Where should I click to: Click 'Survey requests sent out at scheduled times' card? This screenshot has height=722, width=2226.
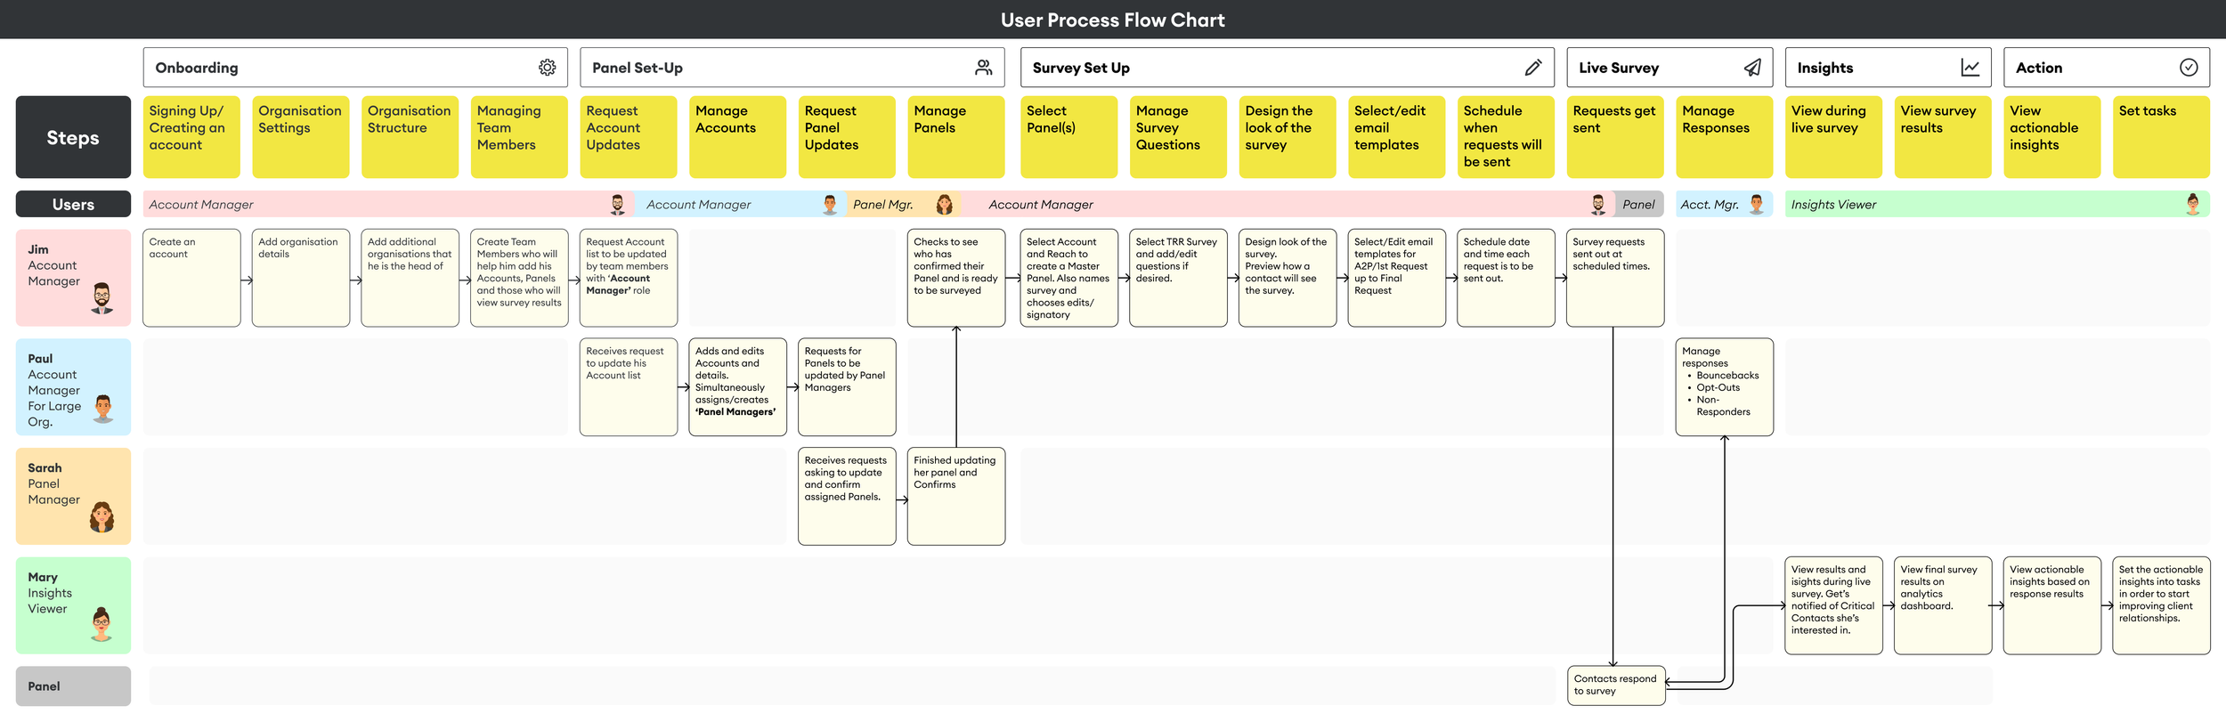(1615, 278)
